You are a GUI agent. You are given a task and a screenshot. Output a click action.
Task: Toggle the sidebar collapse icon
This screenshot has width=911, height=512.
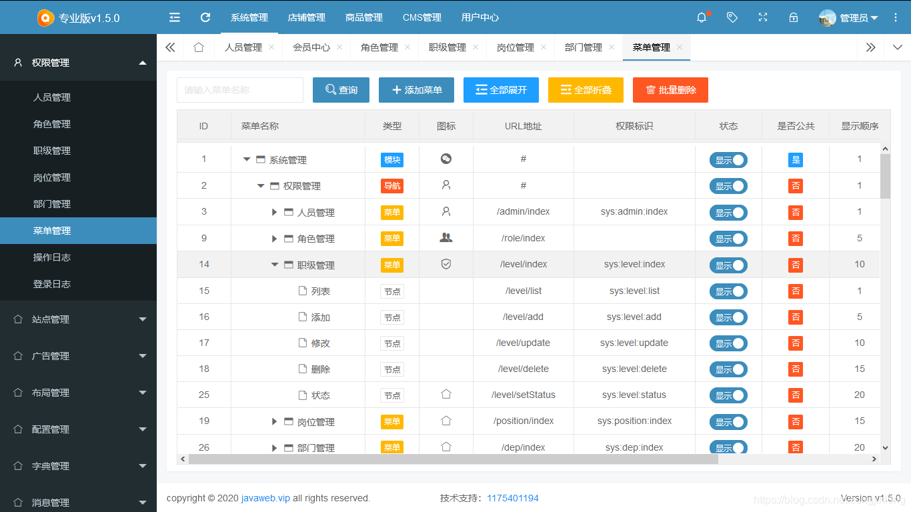[175, 17]
